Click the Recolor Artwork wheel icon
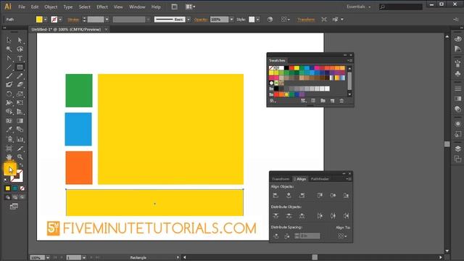Image resolution: width=464 pixels, height=261 pixels. click(x=270, y=20)
